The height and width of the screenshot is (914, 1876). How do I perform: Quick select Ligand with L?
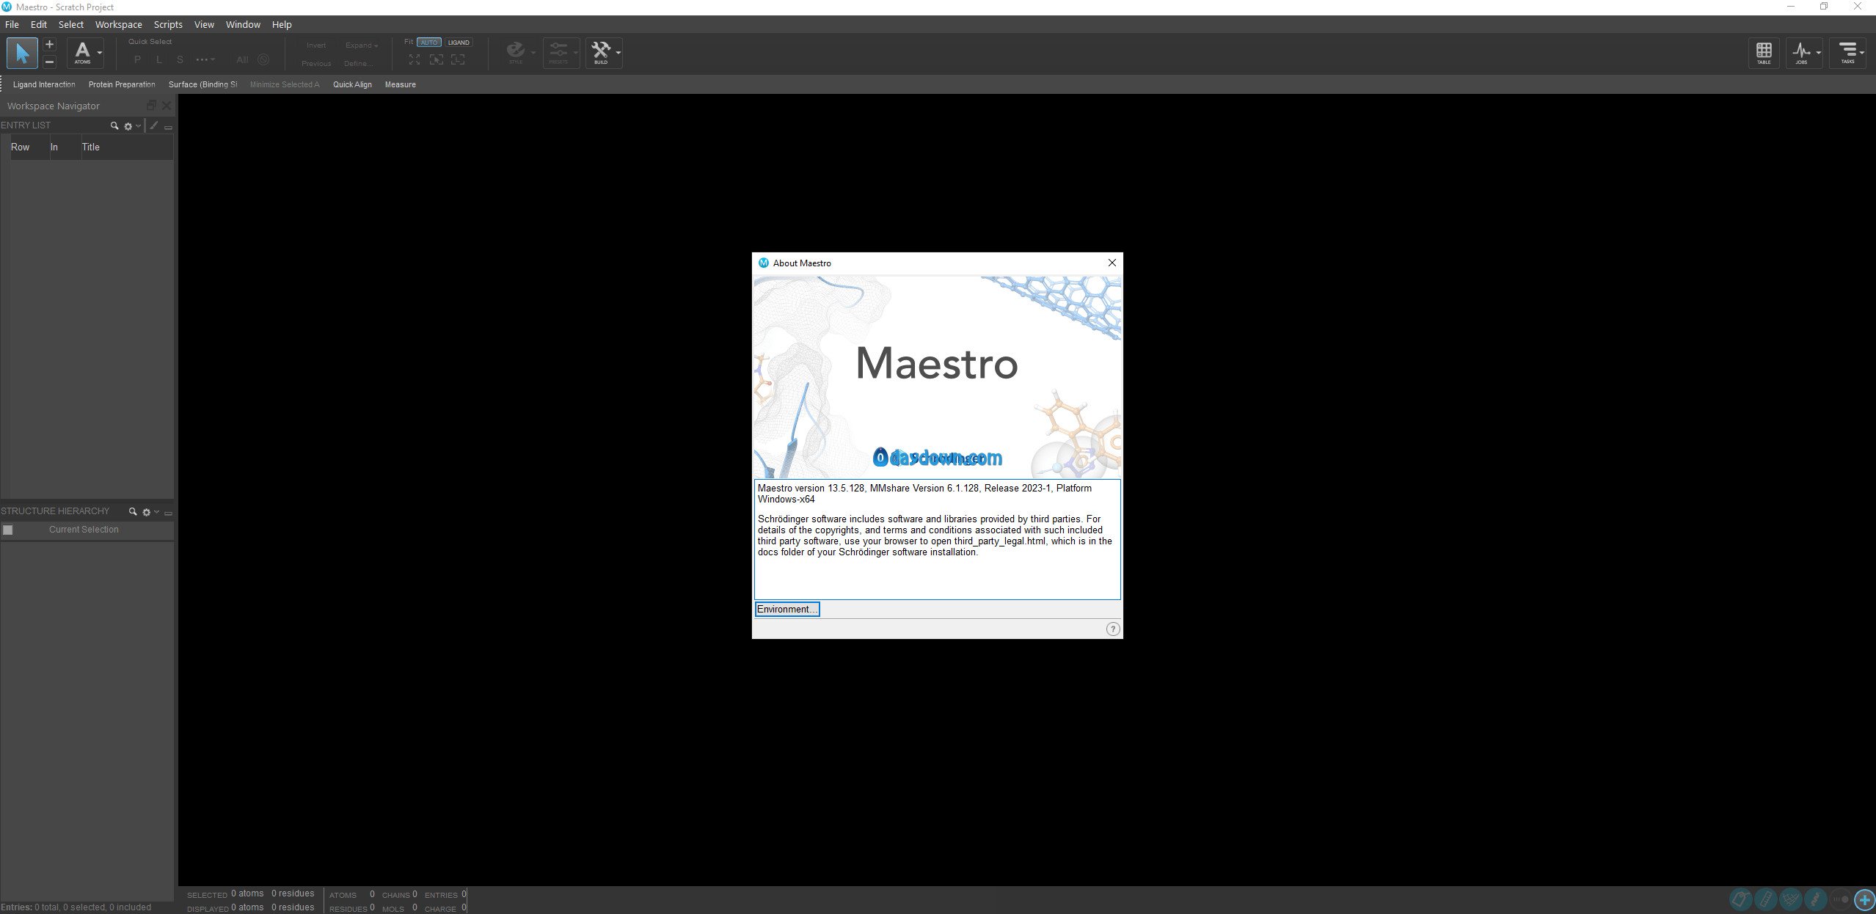pyautogui.click(x=158, y=59)
